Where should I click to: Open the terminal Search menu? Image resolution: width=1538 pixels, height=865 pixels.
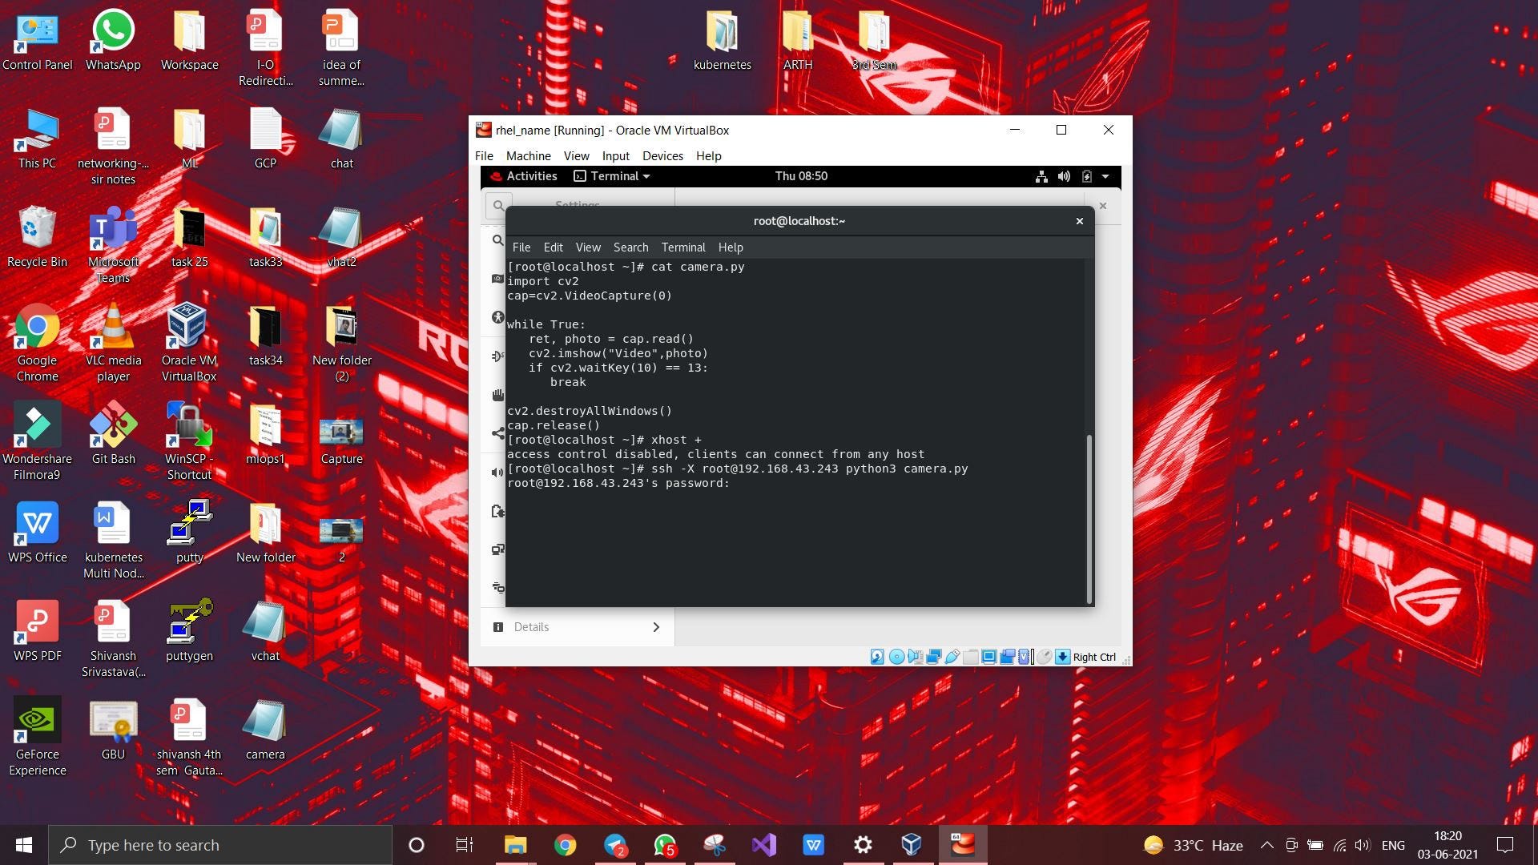[x=630, y=247]
